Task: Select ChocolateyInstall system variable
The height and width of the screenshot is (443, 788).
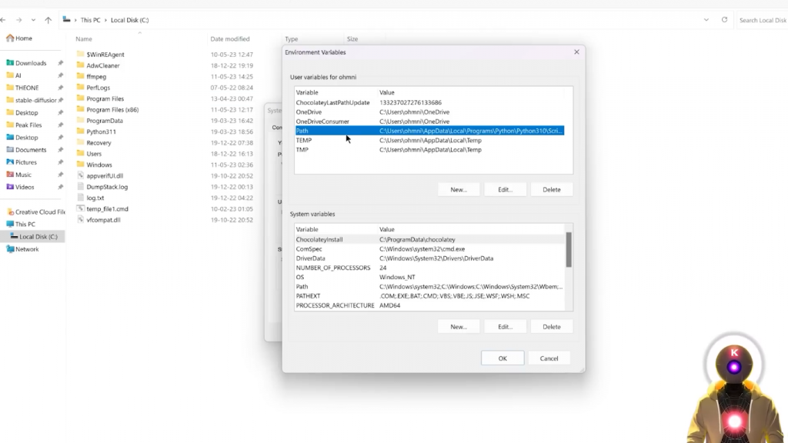Action: click(x=429, y=240)
